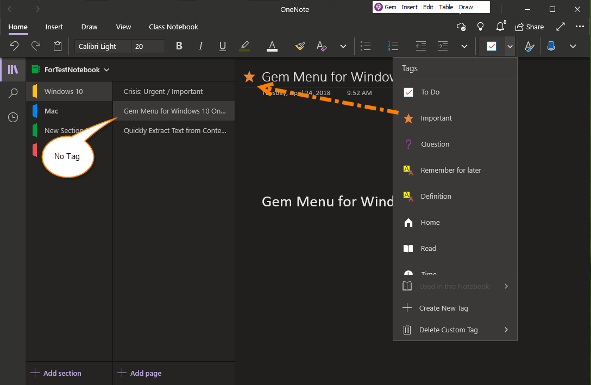
Task: Apply the Question tag
Action: (x=455, y=144)
